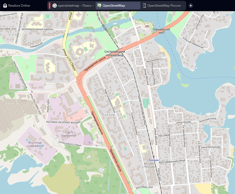Click the ГУДСП "Курортное" label

tap(69, 134)
